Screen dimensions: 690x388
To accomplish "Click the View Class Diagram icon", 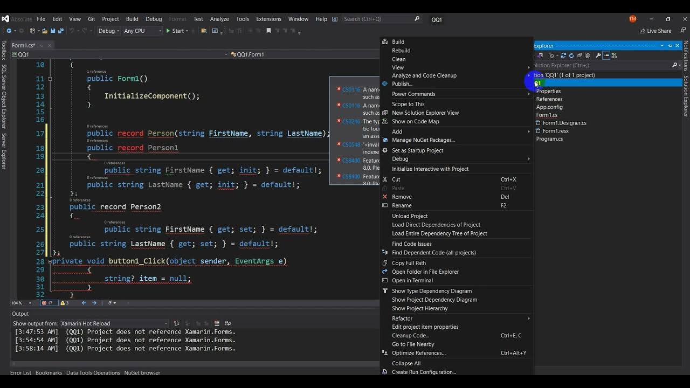I will coord(614,56).
